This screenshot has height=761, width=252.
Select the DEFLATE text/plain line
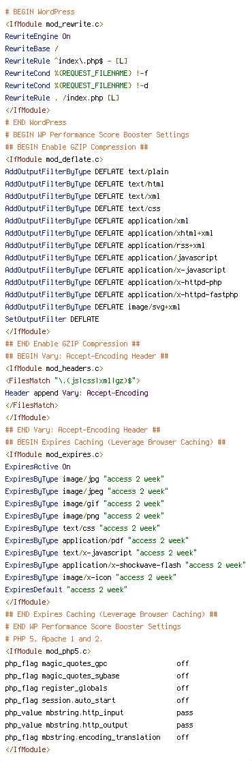pos(86,171)
